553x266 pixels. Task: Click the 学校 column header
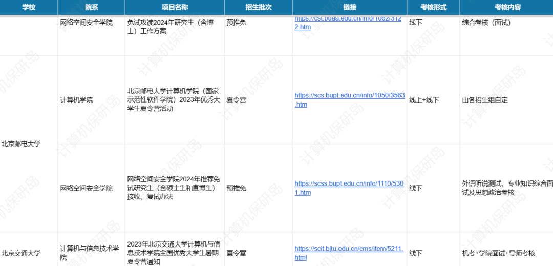click(29, 7)
